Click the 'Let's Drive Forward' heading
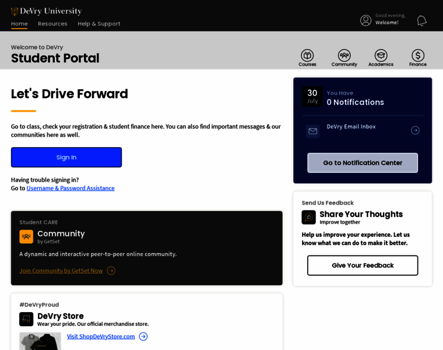 [69, 94]
